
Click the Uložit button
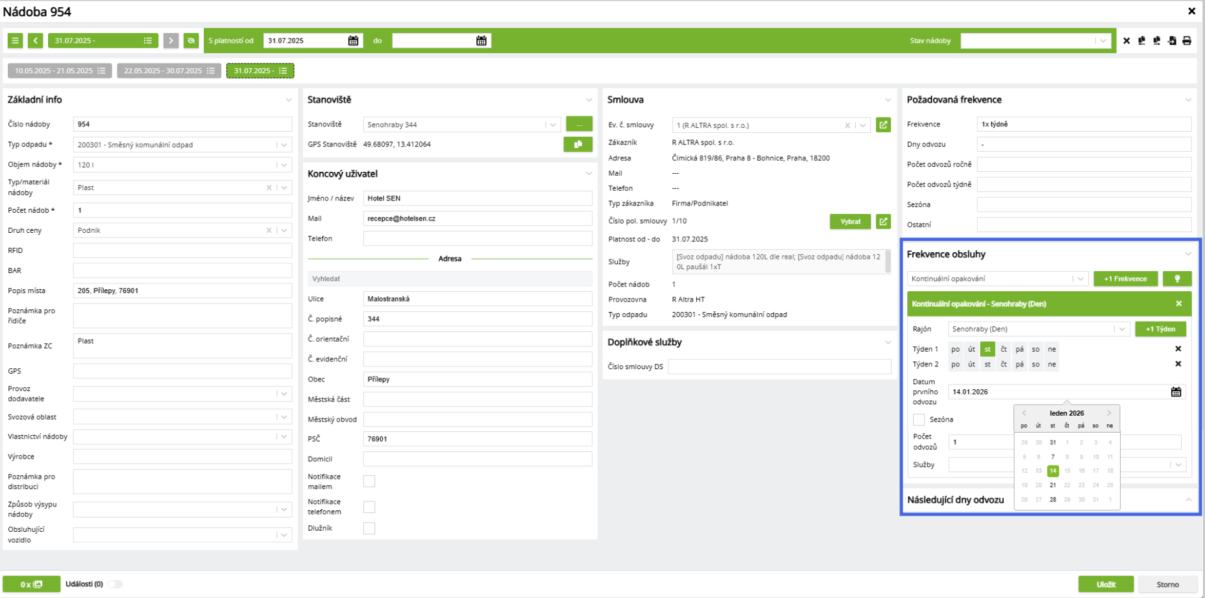1106,584
